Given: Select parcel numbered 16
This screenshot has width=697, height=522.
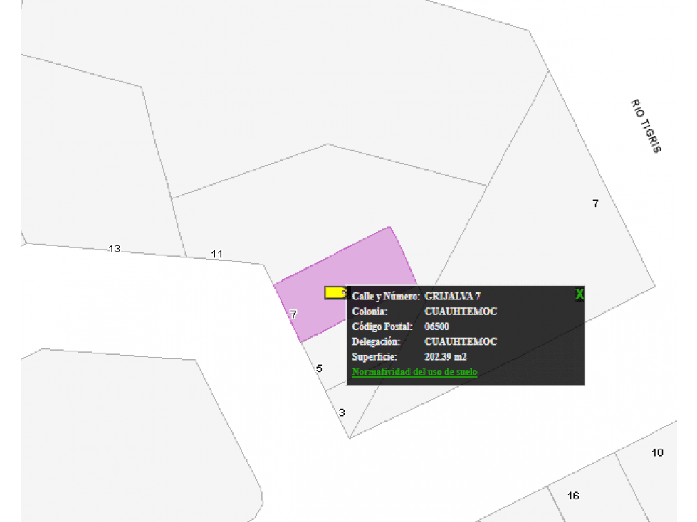Looking at the screenshot, I should tap(573, 496).
